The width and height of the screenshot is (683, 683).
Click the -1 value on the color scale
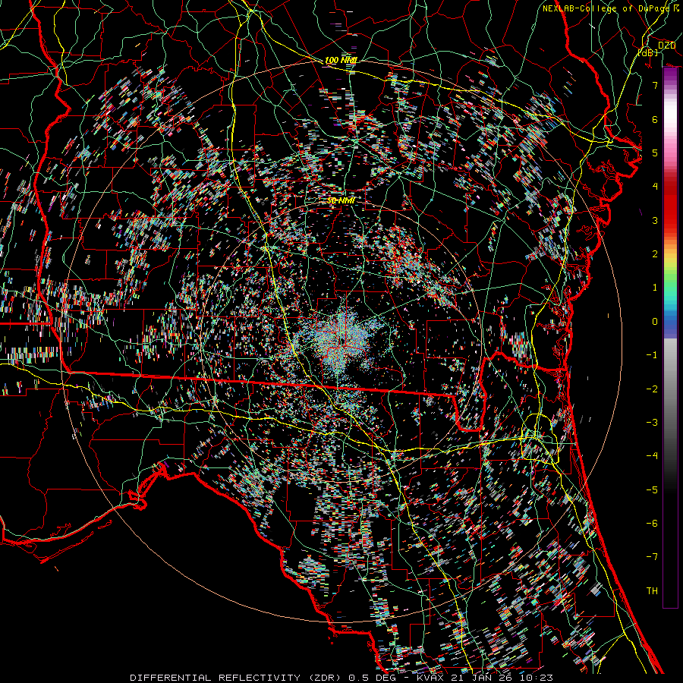coord(652,355)
